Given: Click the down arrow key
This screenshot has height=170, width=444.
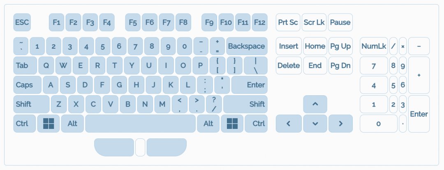Looking at the screenshot, I should pos(315,124).
